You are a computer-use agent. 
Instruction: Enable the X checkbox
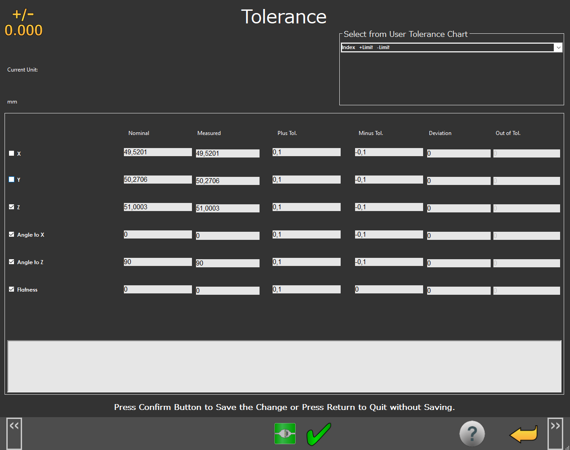pos(12,153)
